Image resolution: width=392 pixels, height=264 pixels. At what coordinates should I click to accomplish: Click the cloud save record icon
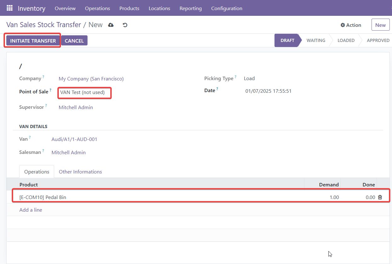111,25
